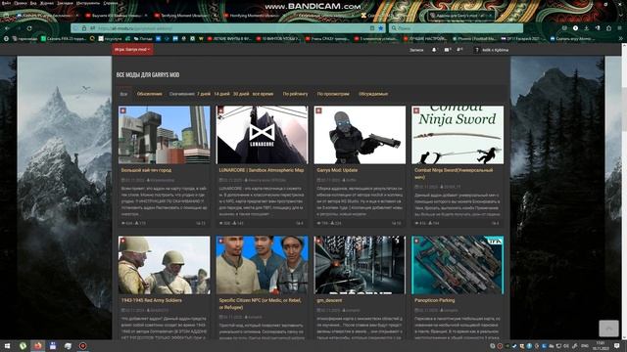Click the '1943-1945 Red Army Soldiers' title link
The image size is (627, 352).
tap(152, 300)
